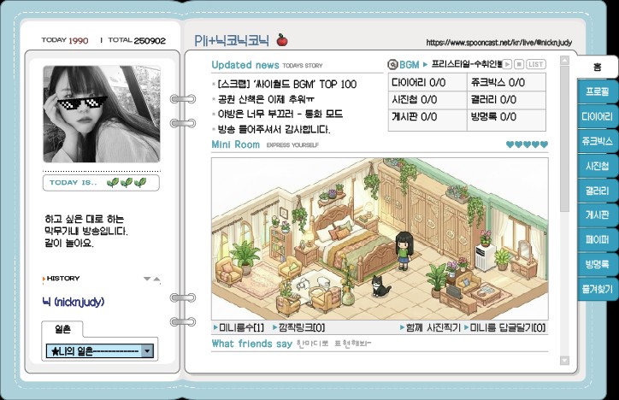Open the 나의 일촌 dropdown
The width and height of the screenshot is (619, 400).
pos(147,351)
